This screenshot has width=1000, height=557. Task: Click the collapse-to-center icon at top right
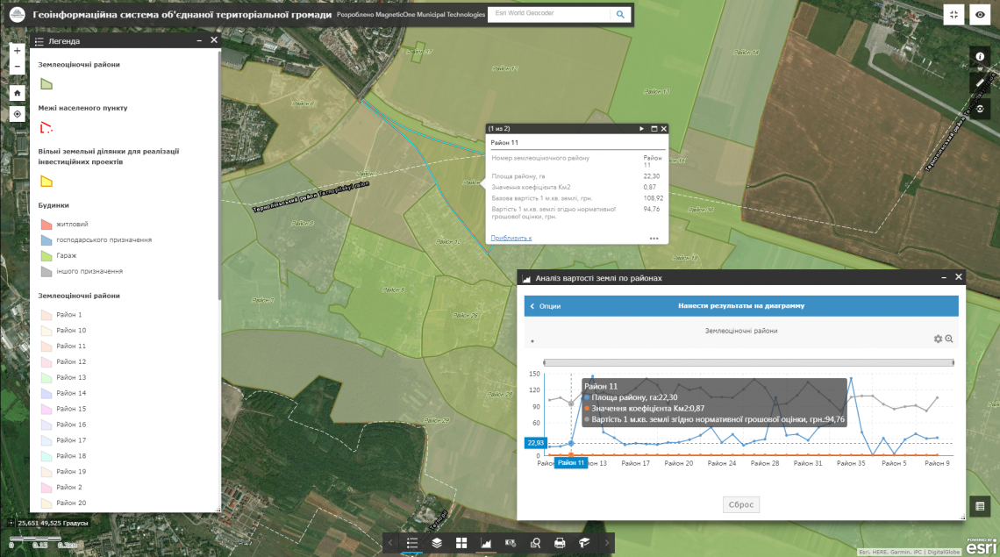pyautogui.click(x=954, y=15)
